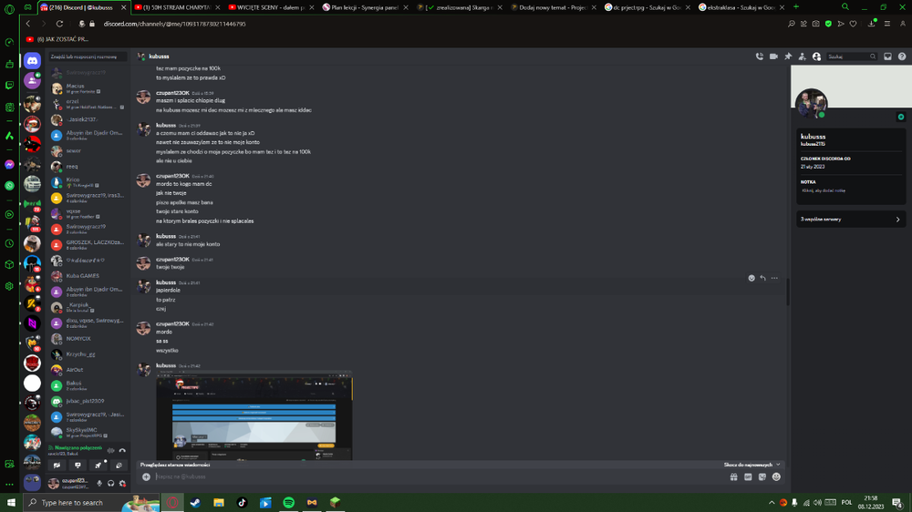Viewport: 912px width, 512px height.
Task: Open the attachment upload plus button
Action: click(146, 476)
